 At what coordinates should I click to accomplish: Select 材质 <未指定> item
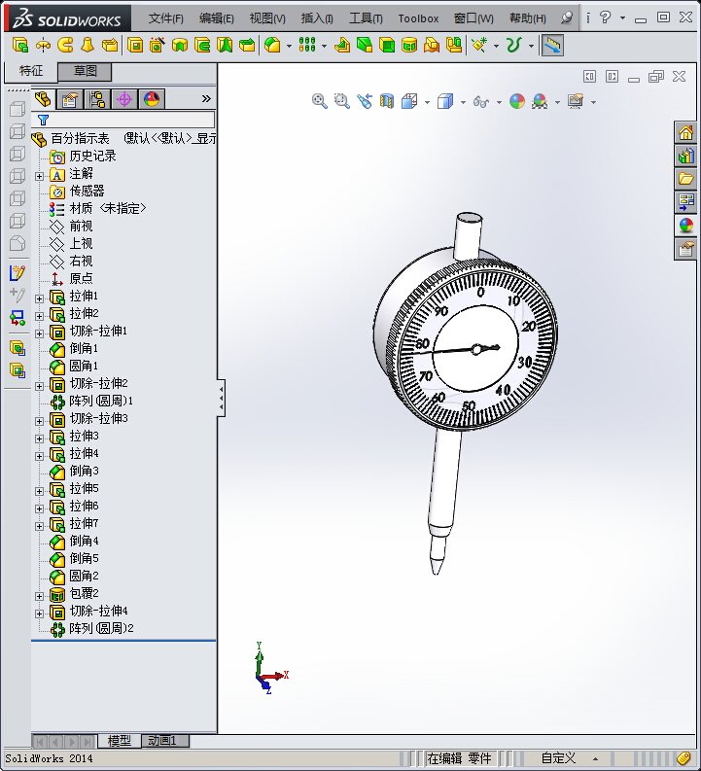click(x=98, y=208)
